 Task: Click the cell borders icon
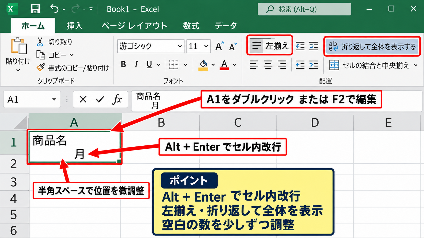point(174,64)
